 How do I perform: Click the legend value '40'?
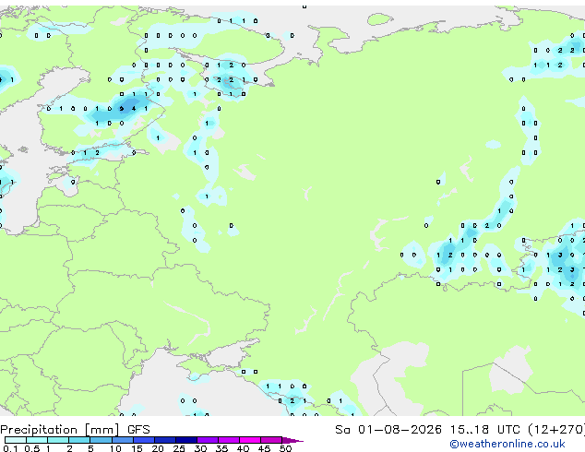pos(243,448)
